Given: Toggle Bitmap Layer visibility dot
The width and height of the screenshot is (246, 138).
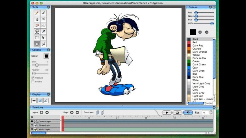Looking at the screenshot, I should point(32,125).
